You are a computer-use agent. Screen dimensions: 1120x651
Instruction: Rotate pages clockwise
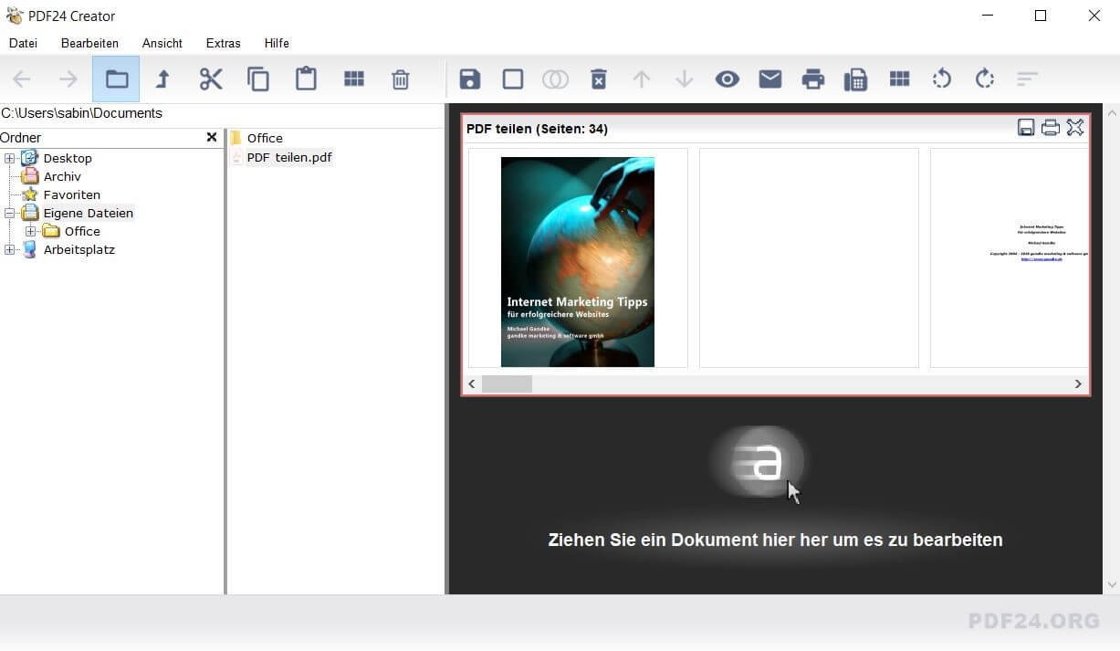coord(985,79)
